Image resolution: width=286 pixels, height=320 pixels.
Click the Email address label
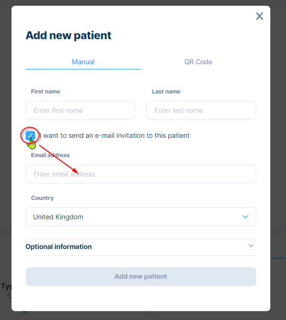50,155
